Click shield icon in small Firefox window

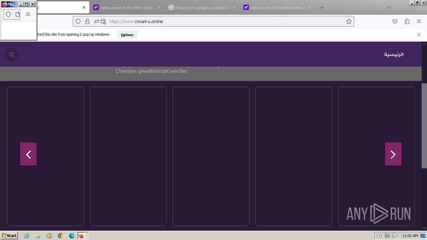coord(9,14)
